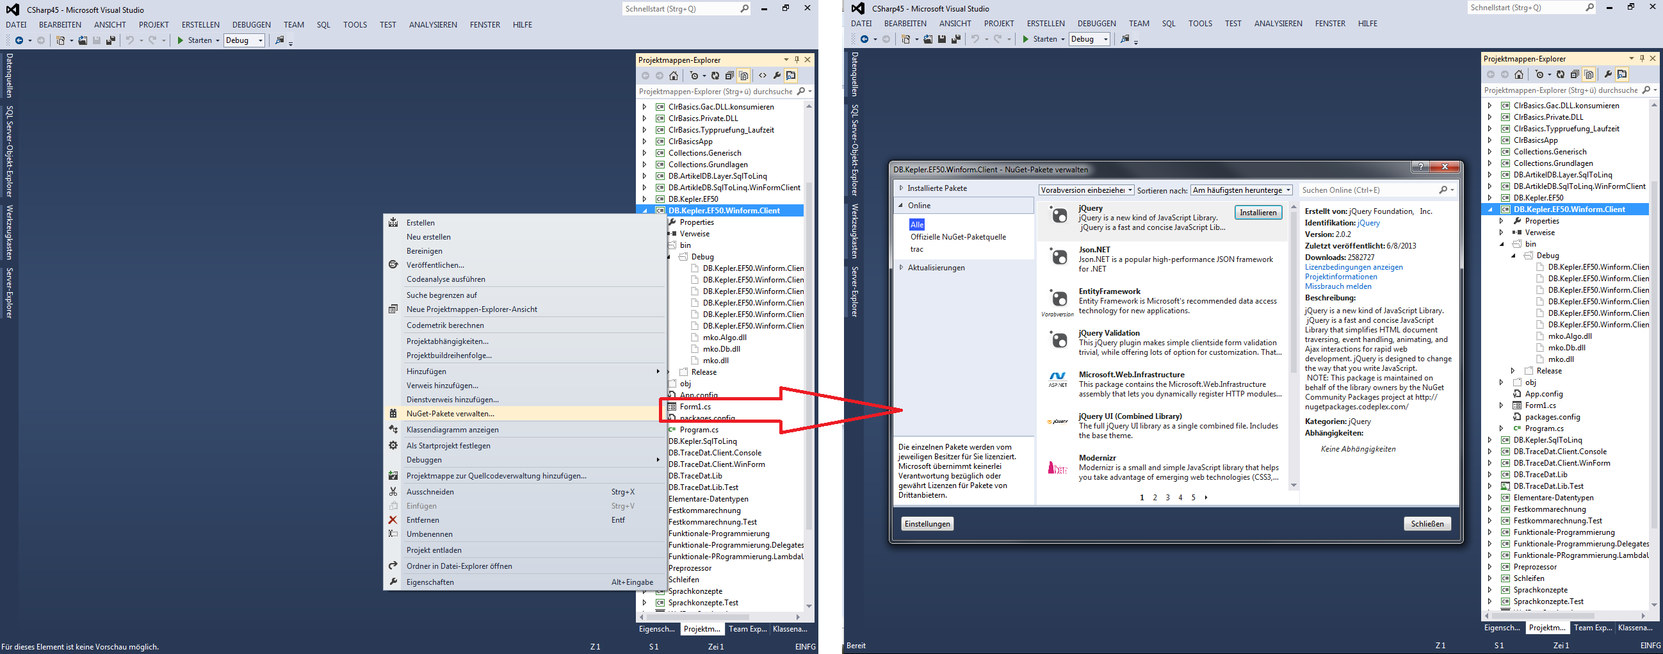Open the Vorabversion einbeziehen dropdown
Image resolution: width=1663 pixels, height=654 pixels.
point(1087,190)
